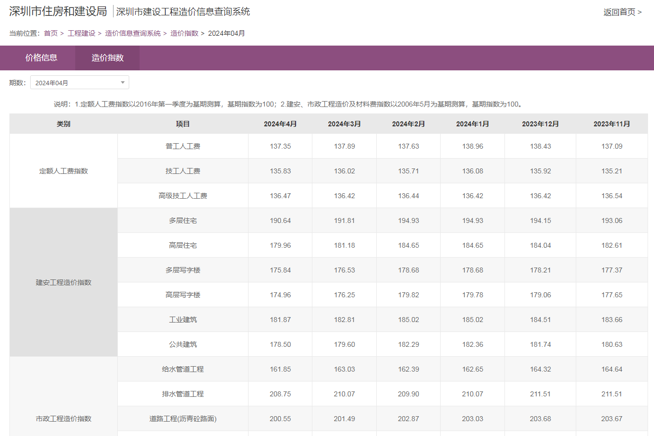The image size is (654, 436).
Task: Click the 定额人工费指数 category cell
Action: point(63,171)
